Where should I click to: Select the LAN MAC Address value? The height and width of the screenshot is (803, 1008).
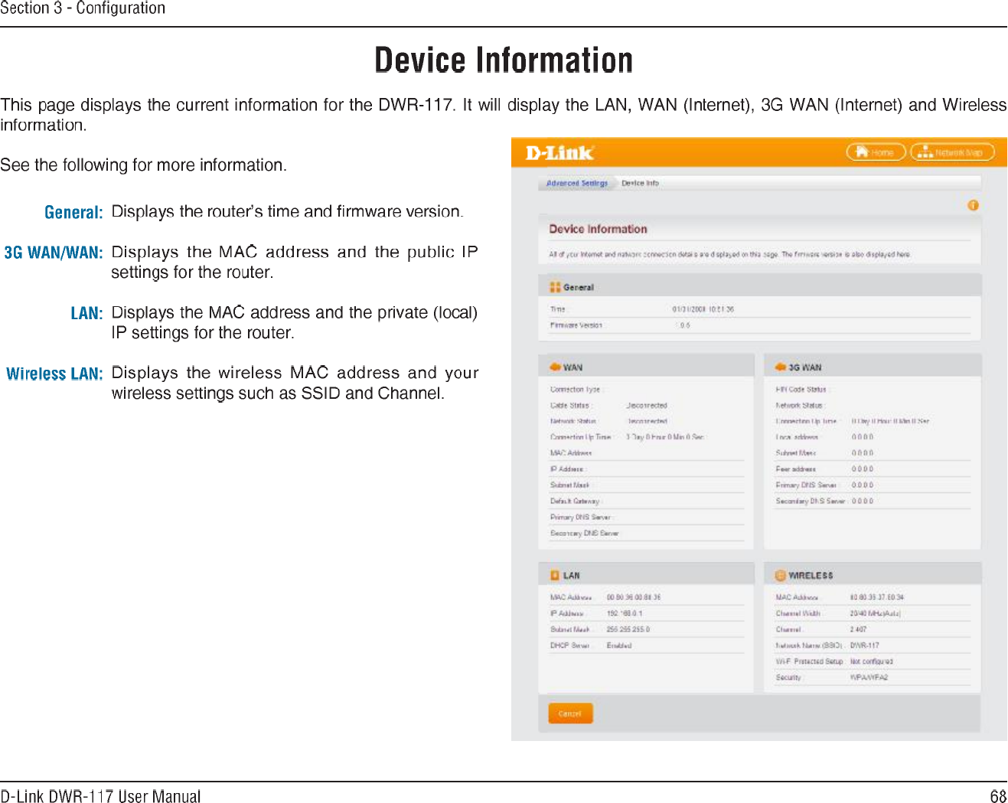click(x=634, y=598)
